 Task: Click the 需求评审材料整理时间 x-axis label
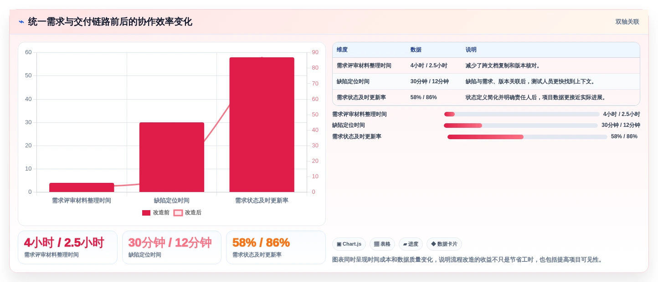(82, 201)
